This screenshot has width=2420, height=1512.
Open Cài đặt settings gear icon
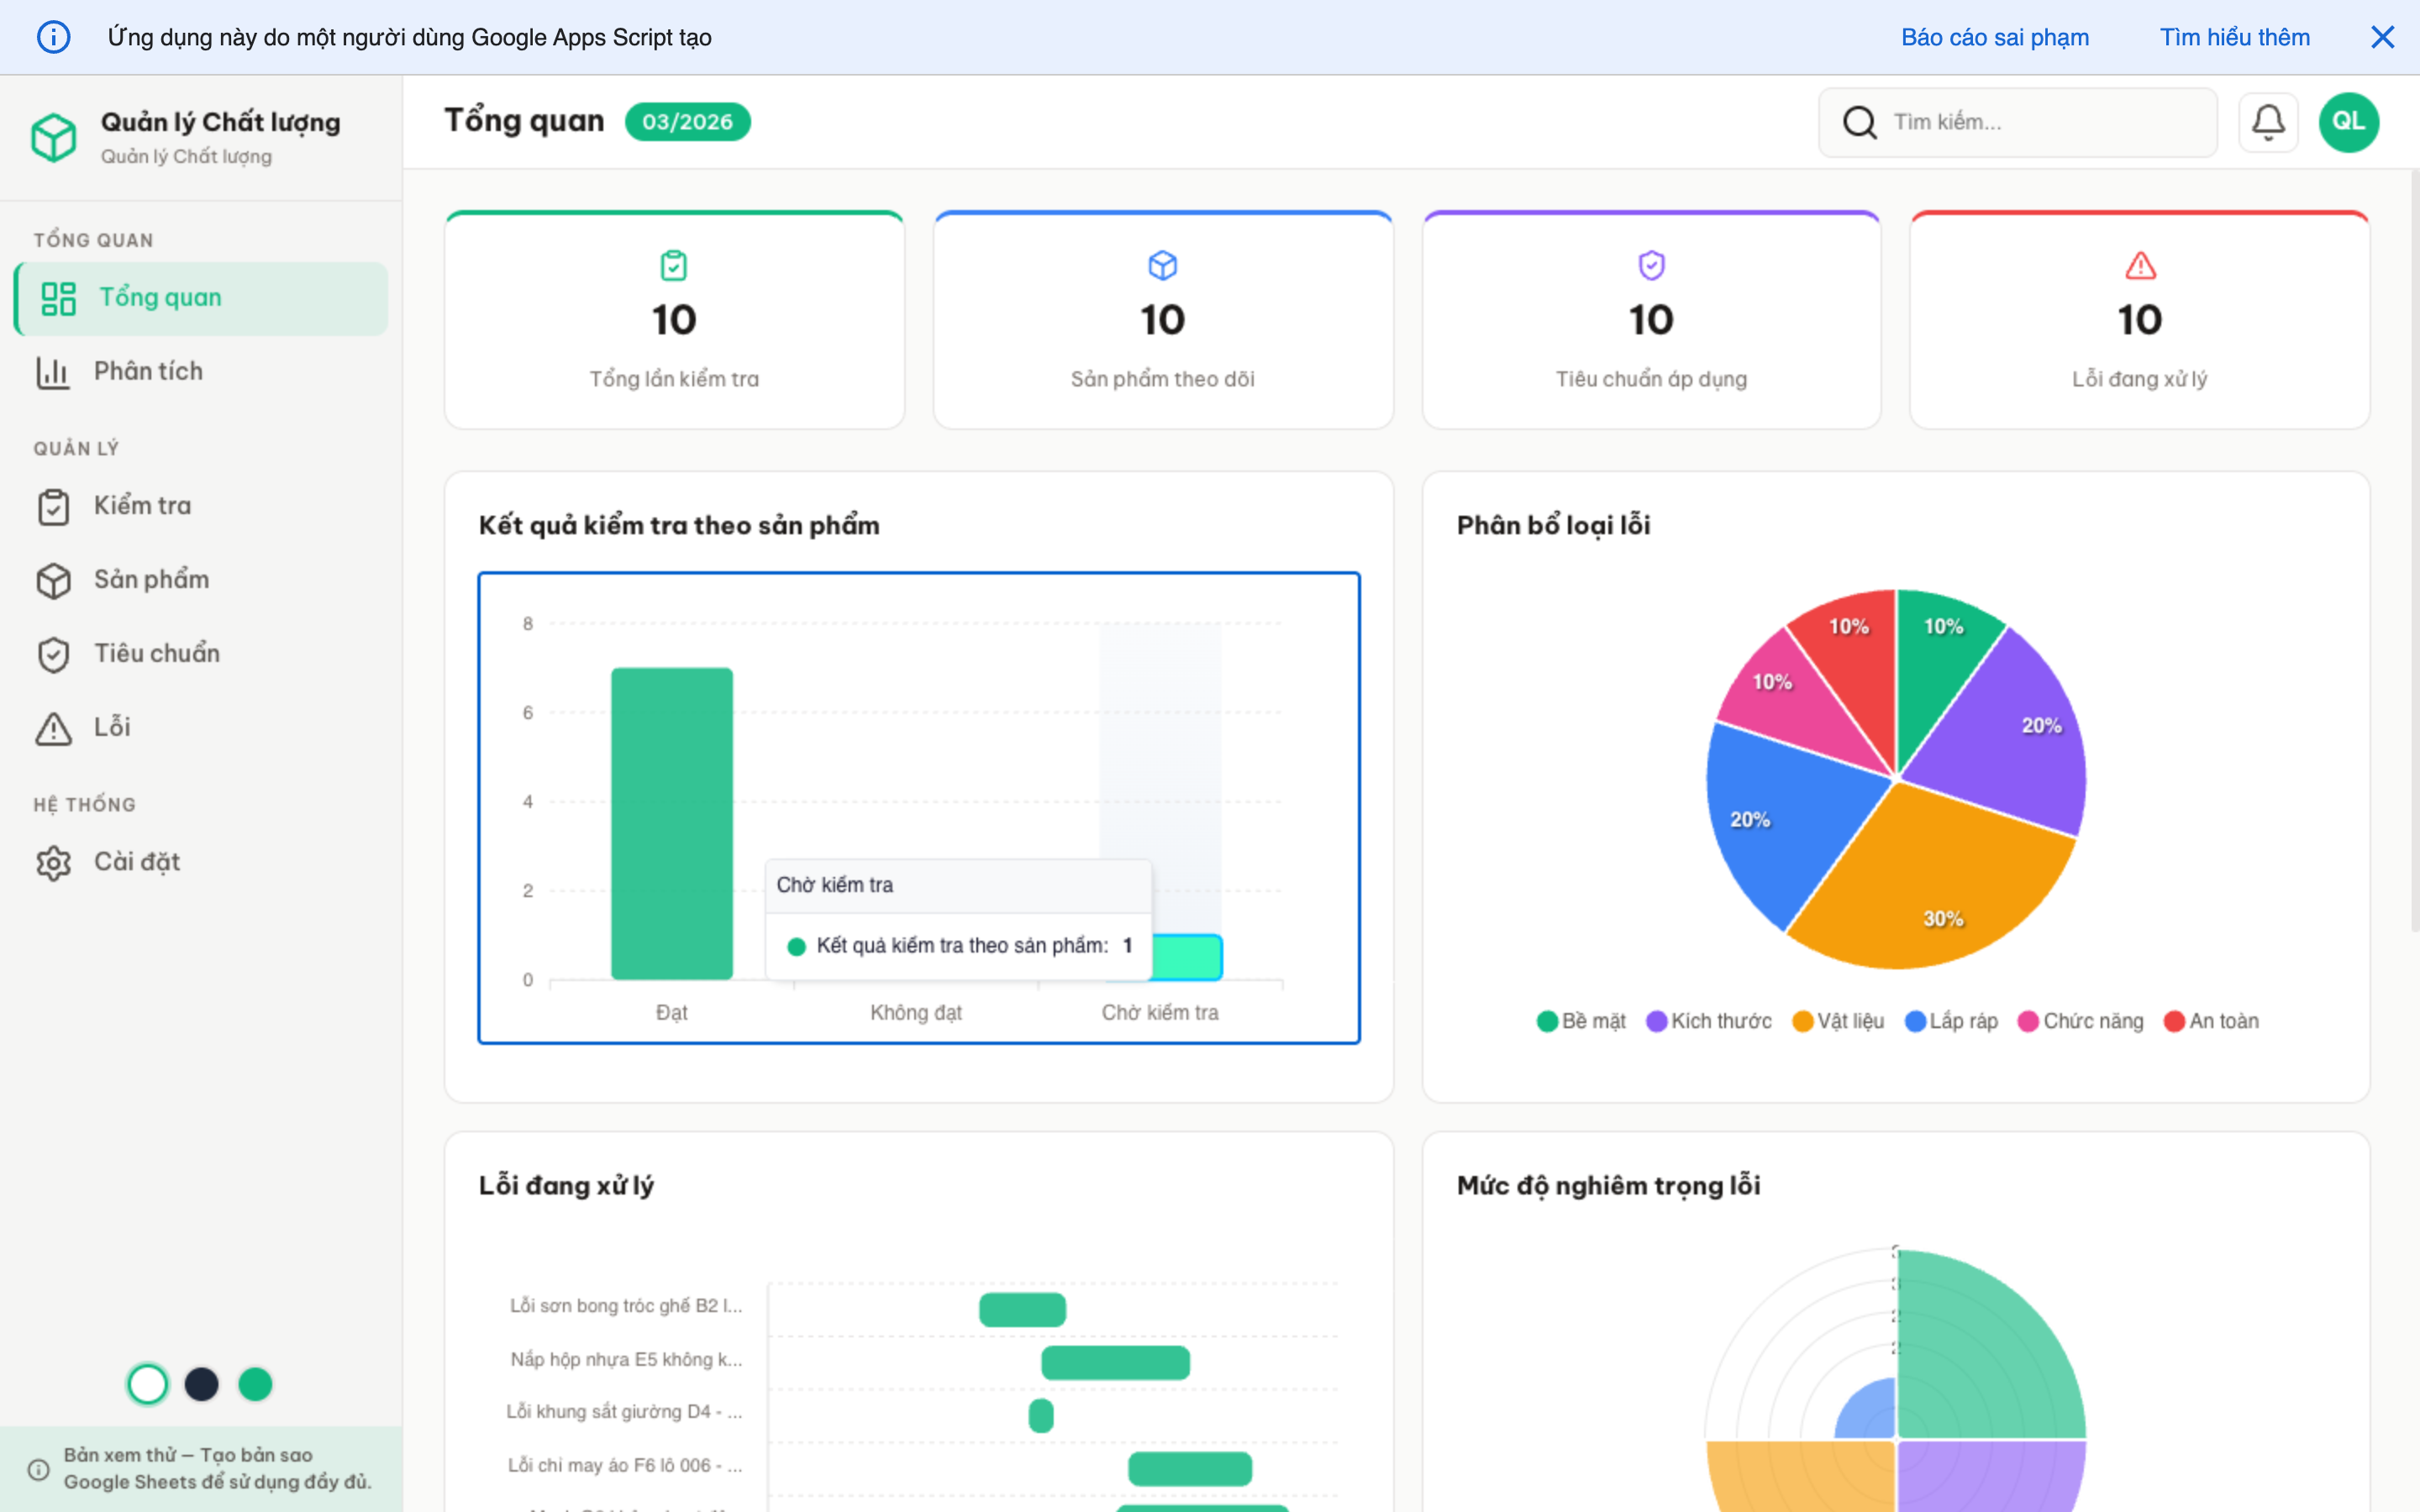(54, 862)
